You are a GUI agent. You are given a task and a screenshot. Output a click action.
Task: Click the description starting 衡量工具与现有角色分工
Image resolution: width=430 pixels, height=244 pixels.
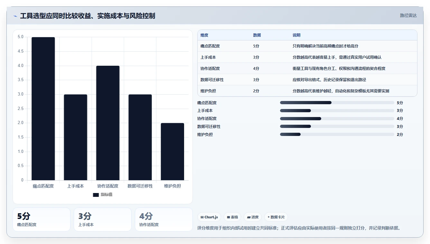(x=339, y=69)
